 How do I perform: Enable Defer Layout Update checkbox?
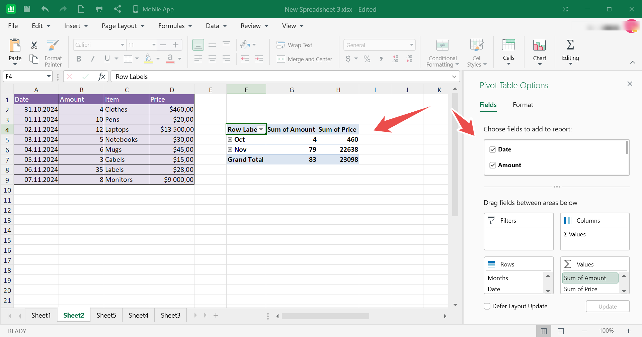(x=487, y=306)
